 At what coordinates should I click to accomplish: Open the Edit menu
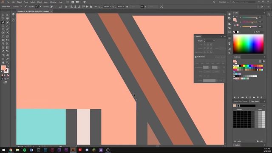[x=13, y=2]
